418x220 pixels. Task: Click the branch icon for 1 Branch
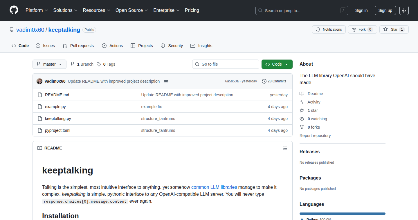[73, 64]
